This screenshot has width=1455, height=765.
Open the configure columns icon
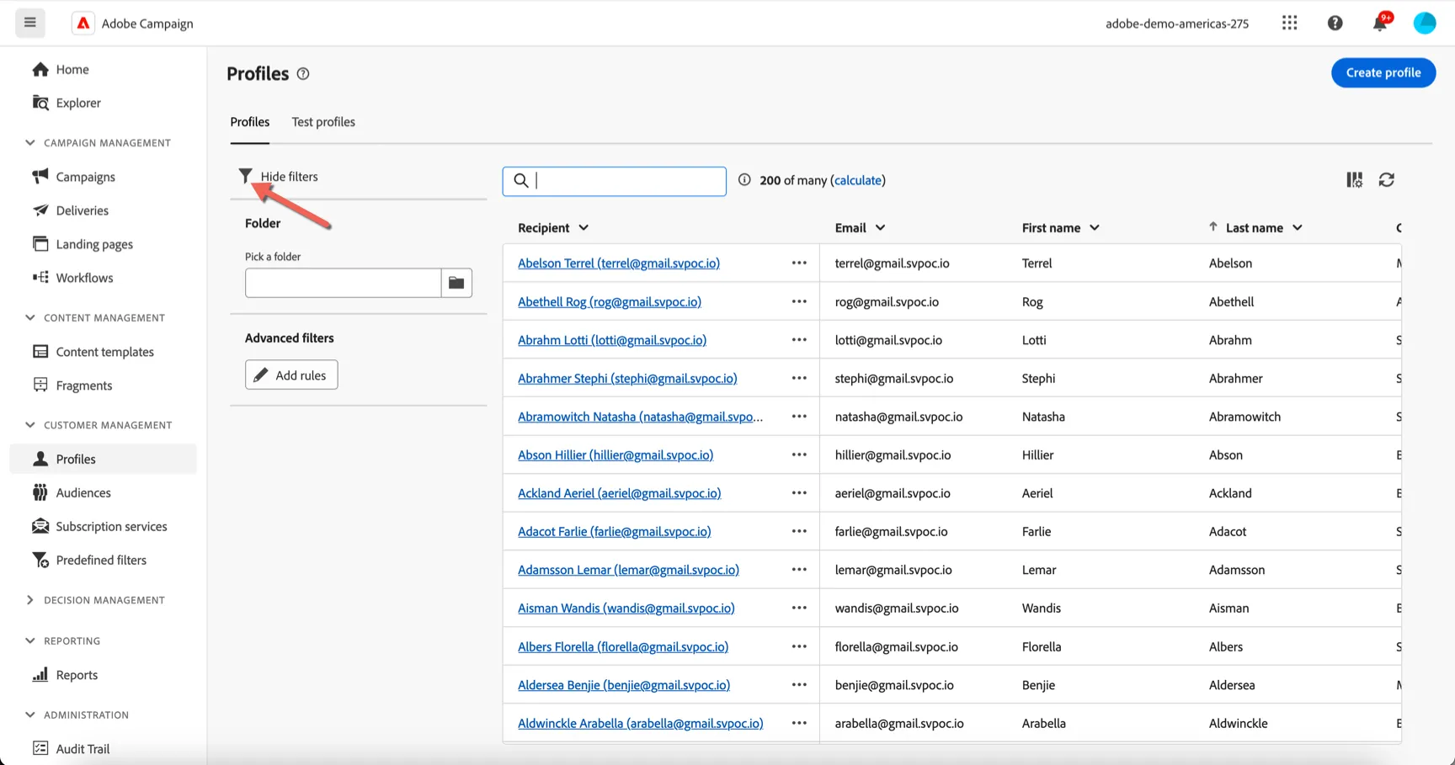(1354, 180)
